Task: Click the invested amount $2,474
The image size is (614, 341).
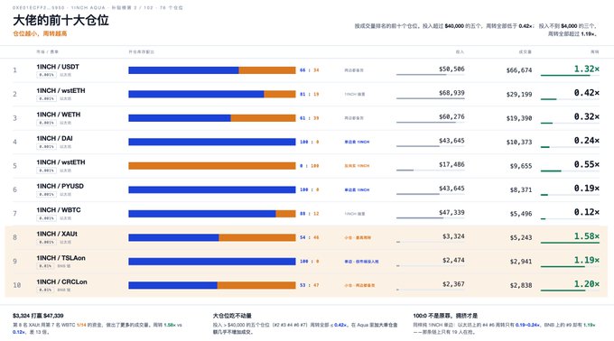Action: (453, 260)
